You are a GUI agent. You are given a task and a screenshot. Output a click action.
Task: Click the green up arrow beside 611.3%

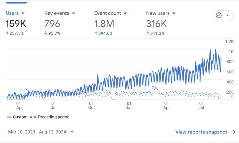click(148, 33)
